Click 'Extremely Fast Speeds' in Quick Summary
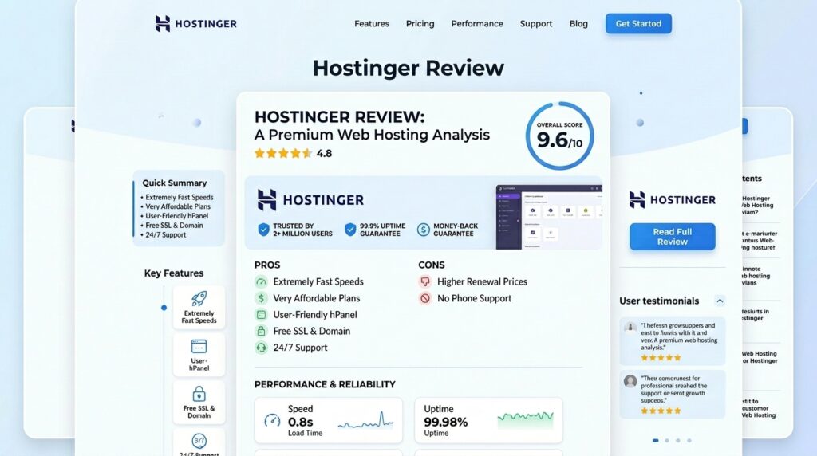 click(180, 197)
